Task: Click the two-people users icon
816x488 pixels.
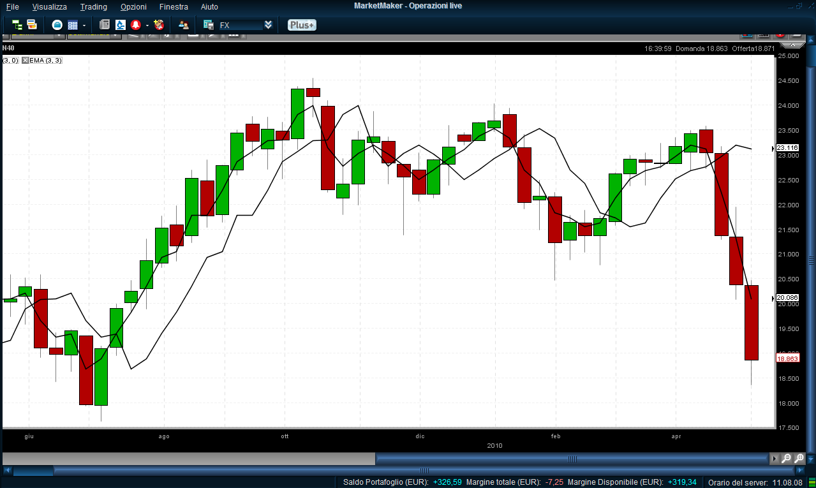Action: (184, 25)
